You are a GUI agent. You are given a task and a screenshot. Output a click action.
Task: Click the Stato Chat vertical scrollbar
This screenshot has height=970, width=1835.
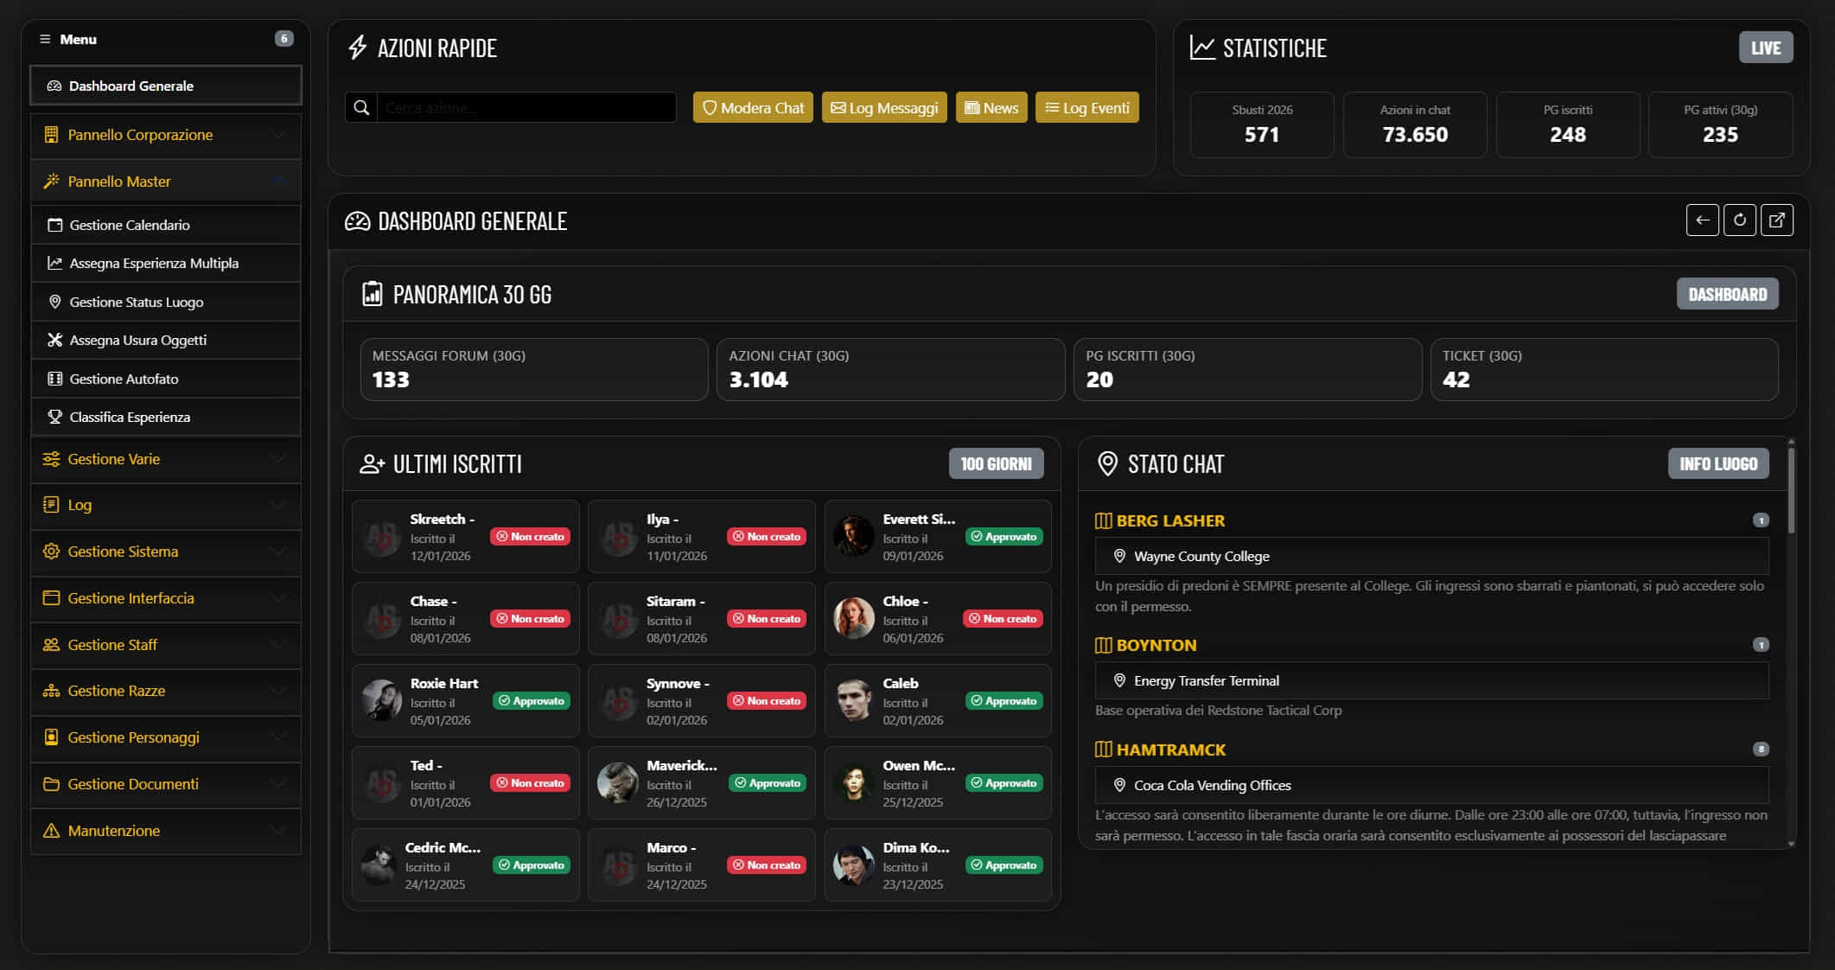coord(1791,490)
